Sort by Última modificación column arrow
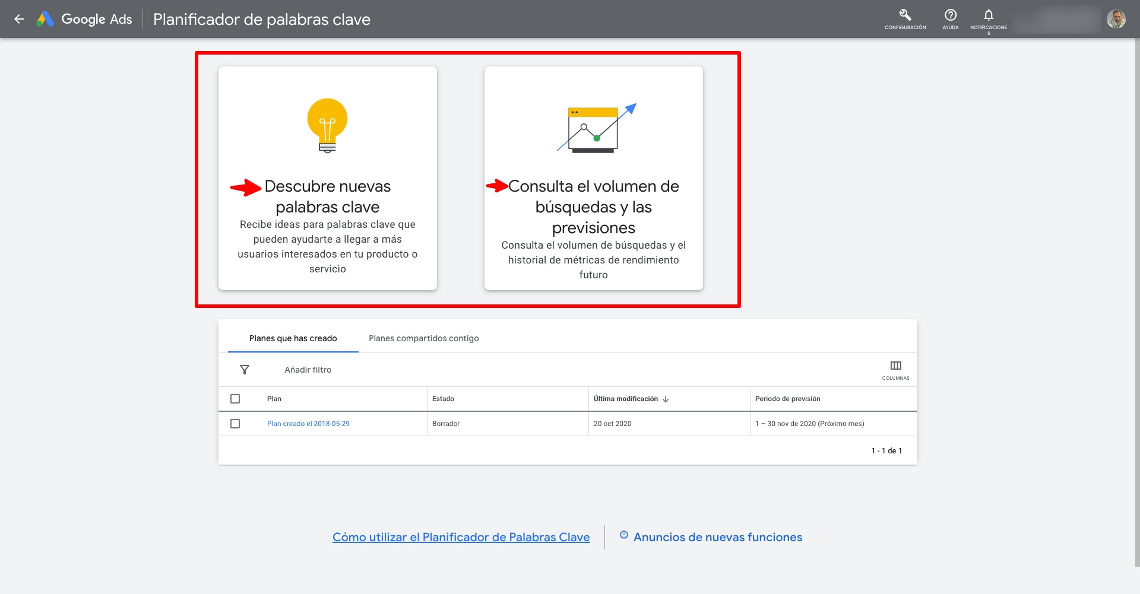Viewport: 1140px width, 594px height. click(666, 399)
